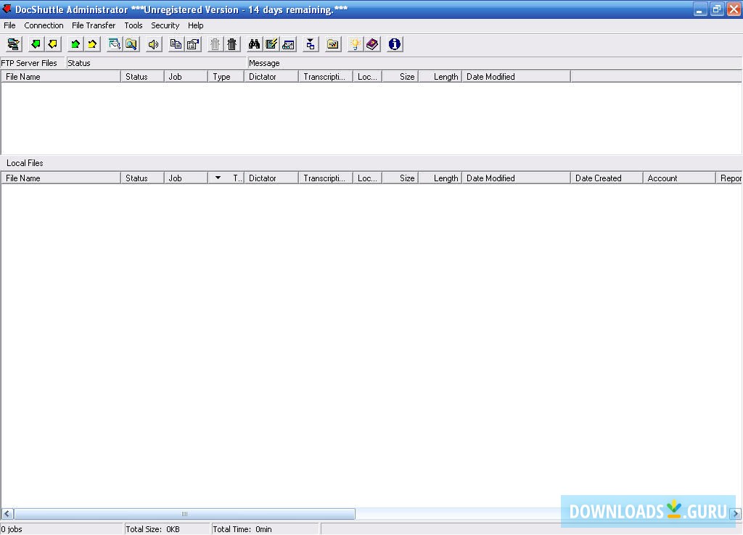
Task: Sort Local Files by Dictator column
Action: 271,178
